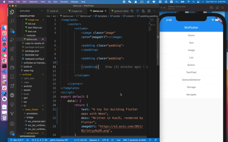Open changes compare icon in editor toolbar
The image size is (228, 142).
pyautogui.click(x=143, y=11)
